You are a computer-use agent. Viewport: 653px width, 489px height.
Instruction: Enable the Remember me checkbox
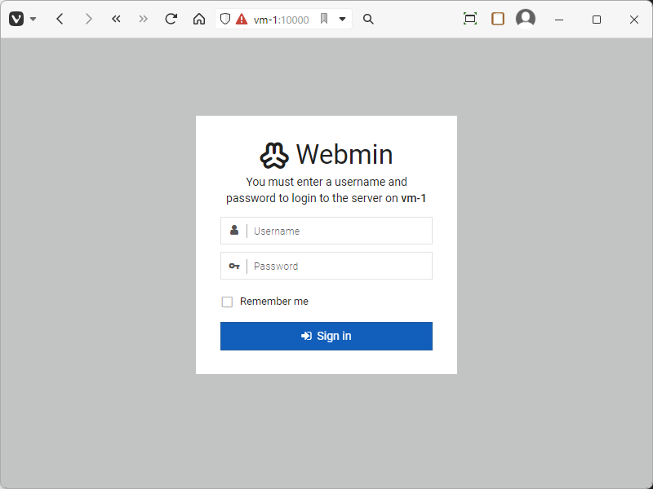tap(227, 302)
